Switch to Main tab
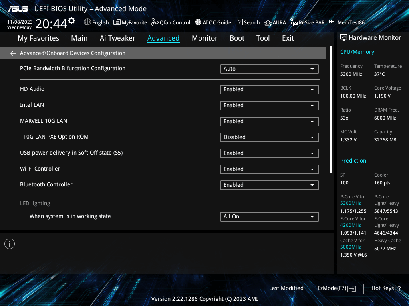The image size is (409, 306). coord(79,38)
